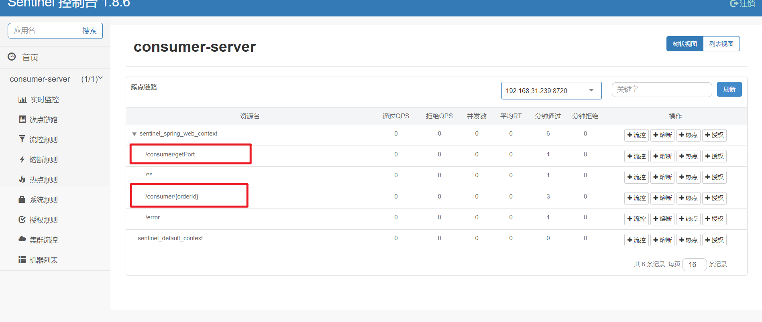Select the /consumer/{orderId} resource row
Viewport: 762px width, 322px height.
pyautogui.click(x=436, y=198)
